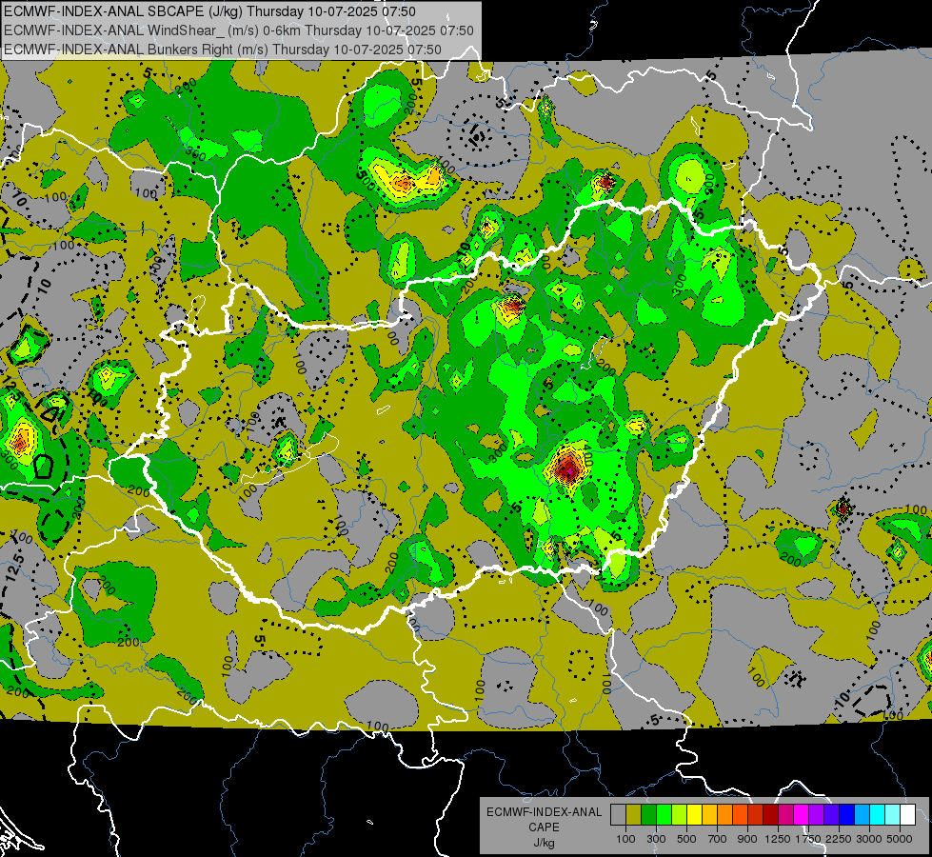This screenshot has height=857, width=932.
Task: Click the bright green legend swatch
Action: pos(664,814)
